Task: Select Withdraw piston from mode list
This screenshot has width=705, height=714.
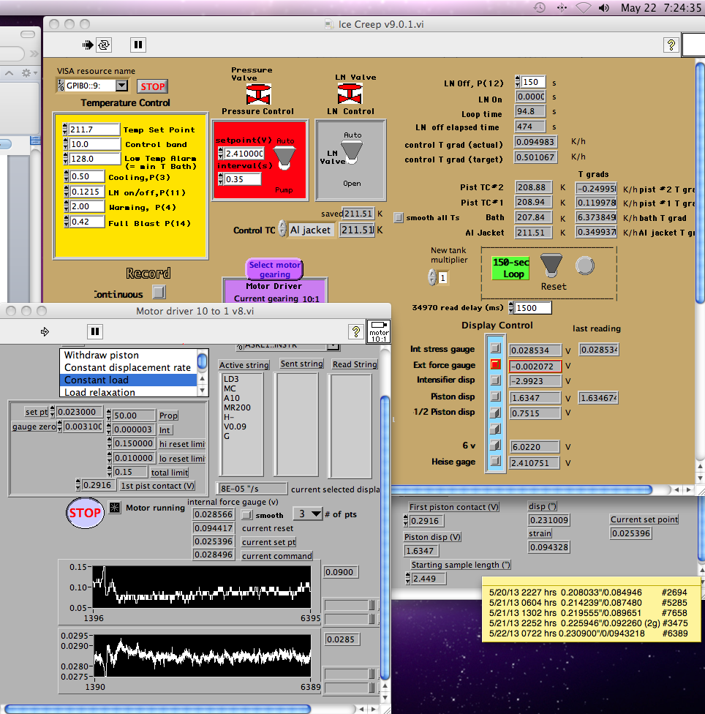Action: tap(101, 356)
